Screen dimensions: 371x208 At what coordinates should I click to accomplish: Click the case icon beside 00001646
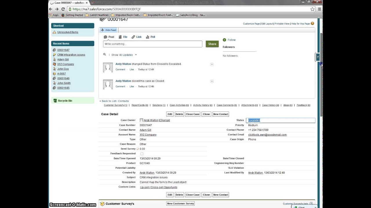(x=54, y=78)
